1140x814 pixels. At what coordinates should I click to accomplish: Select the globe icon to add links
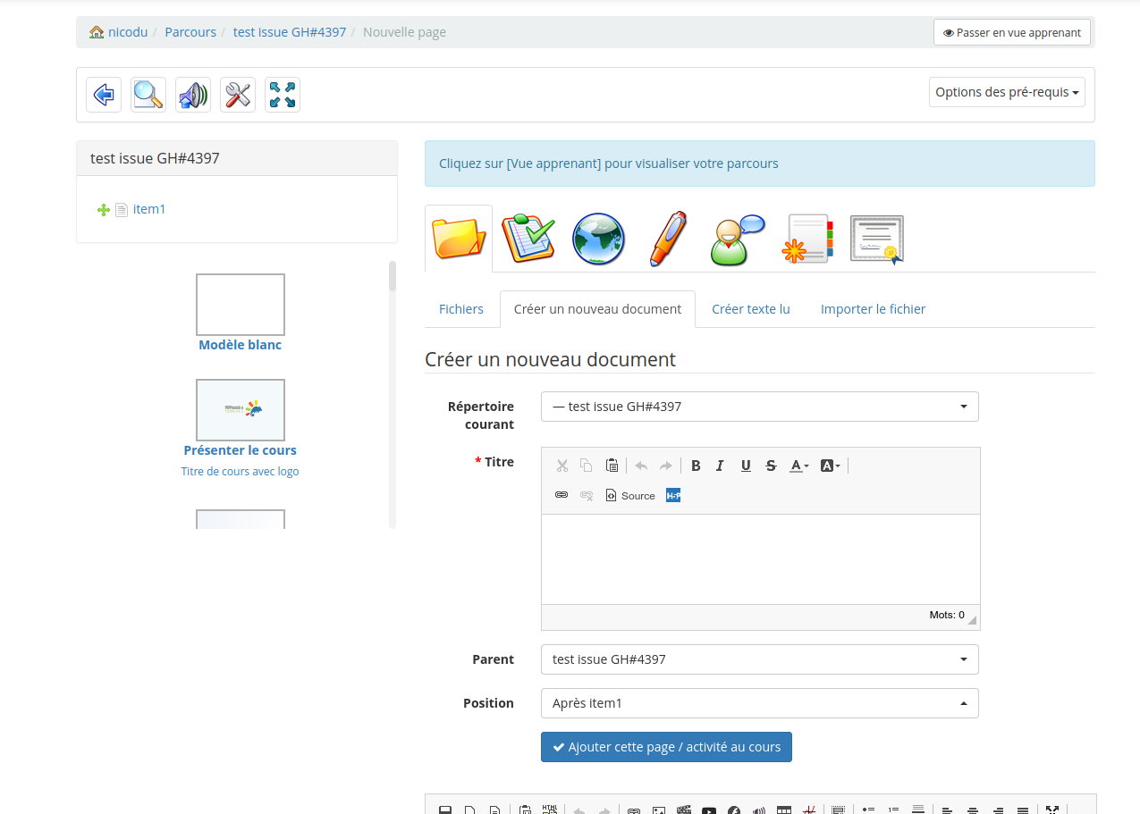coord(598,238)
